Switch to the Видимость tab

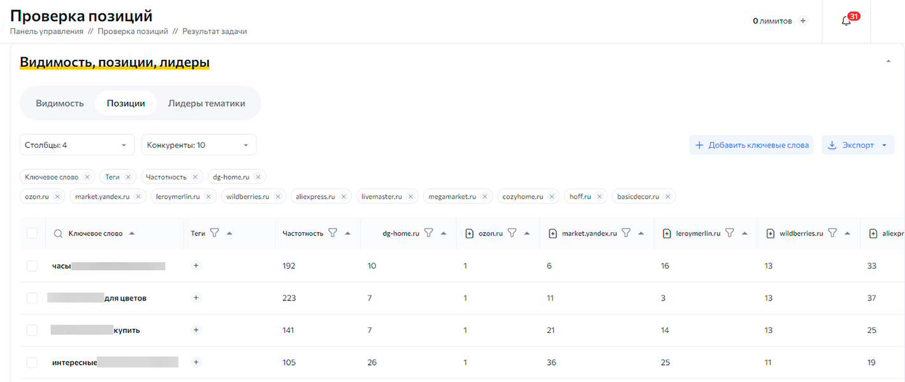(x=60, y=103)
